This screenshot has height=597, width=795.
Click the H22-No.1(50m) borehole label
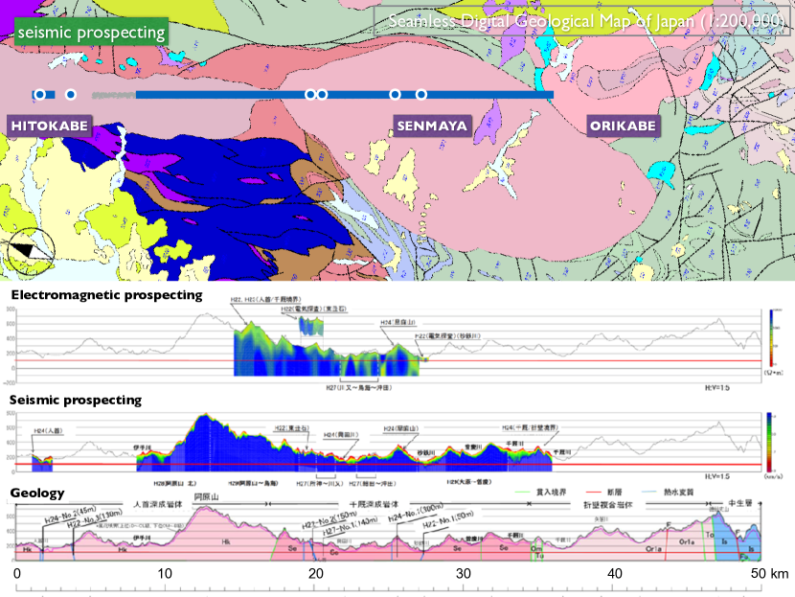click(448, 520)
